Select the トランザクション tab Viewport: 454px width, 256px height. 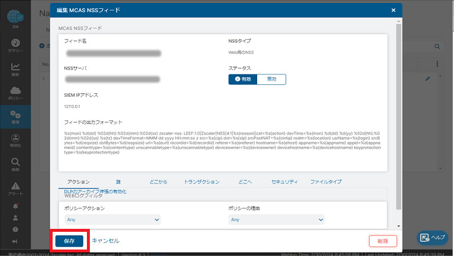(x=202, y=182)
